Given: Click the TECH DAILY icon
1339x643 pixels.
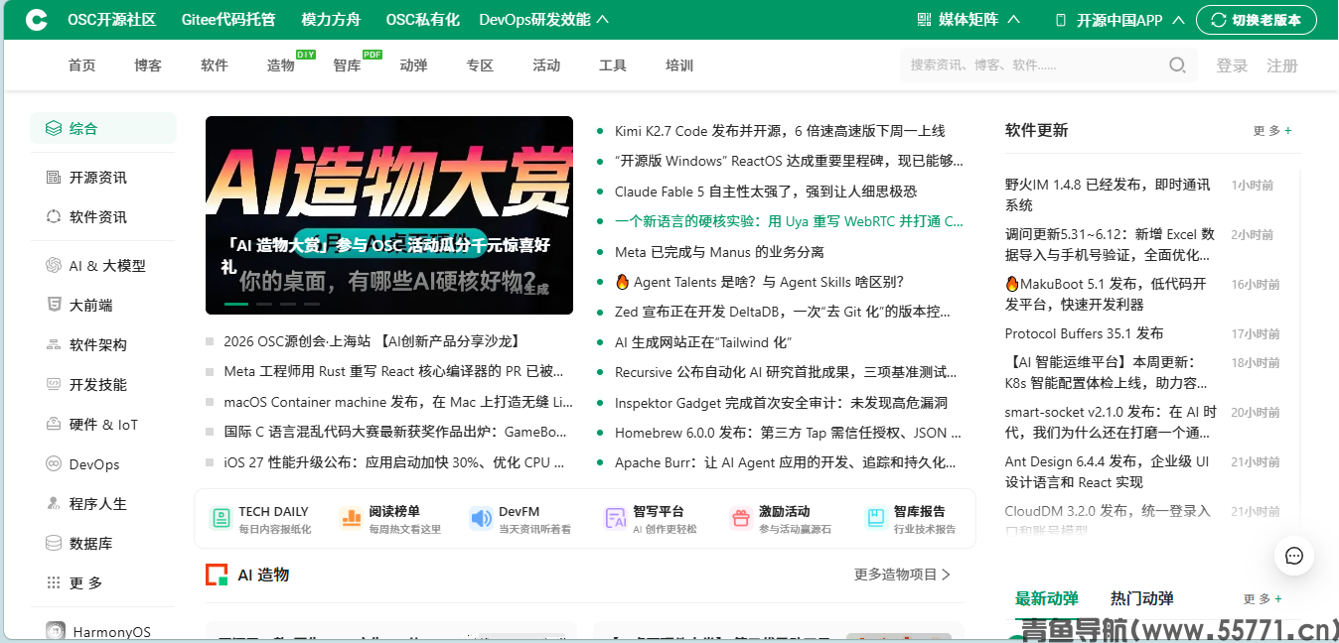Looking at the screenshot, I should [221, 518].
